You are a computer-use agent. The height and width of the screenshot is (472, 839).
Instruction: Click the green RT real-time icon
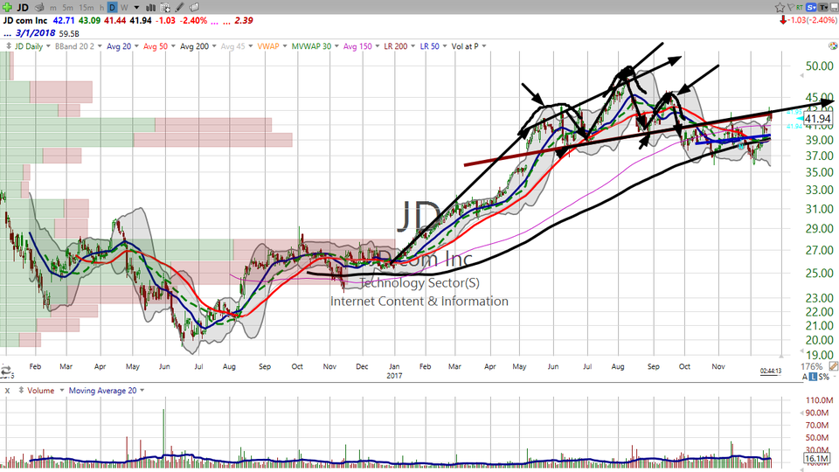click(x=800, y=7)
